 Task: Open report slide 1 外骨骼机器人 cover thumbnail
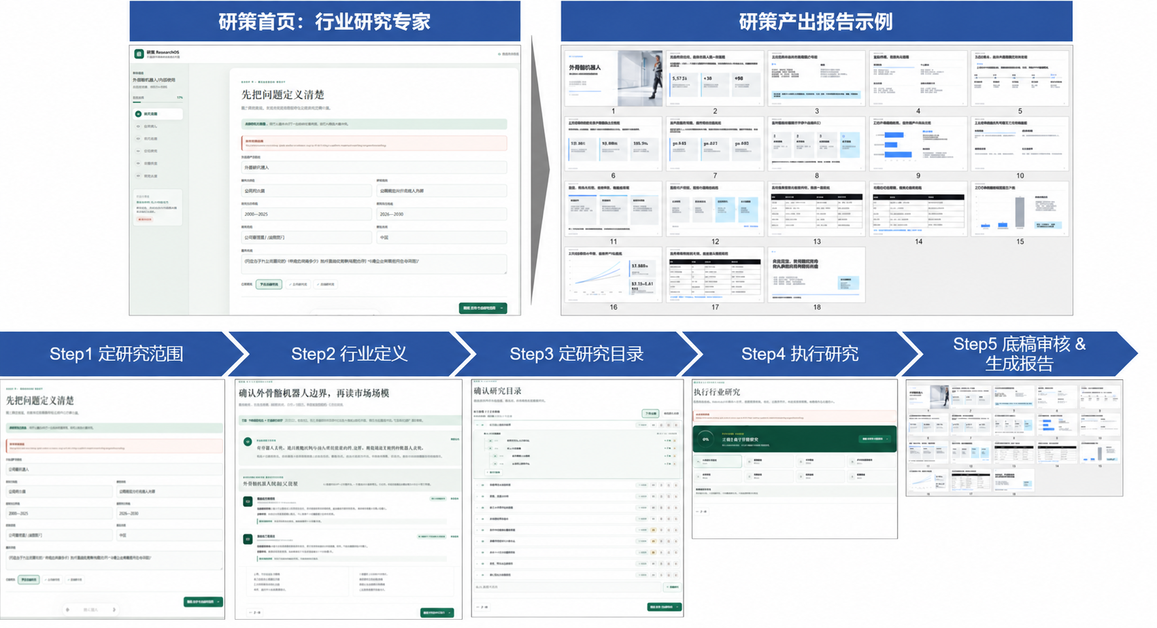click(x=613, y=77)
